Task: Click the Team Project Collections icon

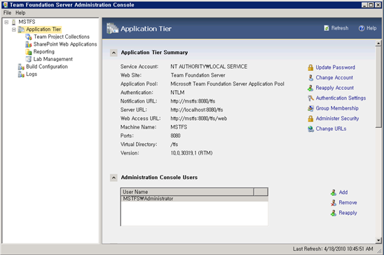Action: 29,37
